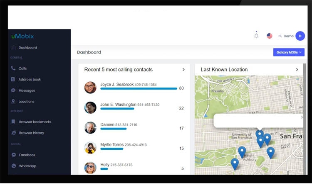Click the Facebook messenger icon
Viewport: 312px width, 190px height.
click(14, 155)
